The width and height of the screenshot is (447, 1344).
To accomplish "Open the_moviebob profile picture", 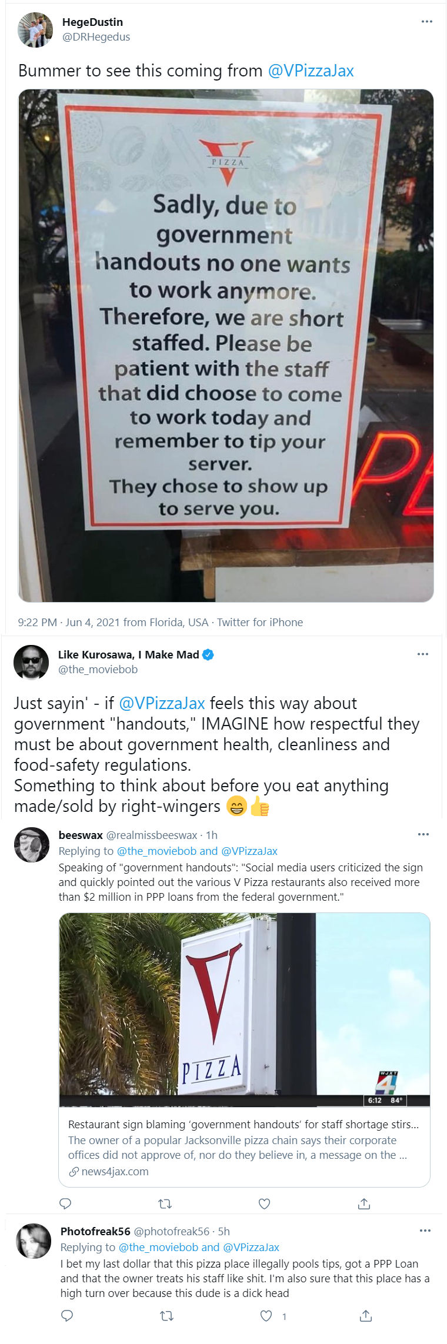I will click(x=31, y=662).
